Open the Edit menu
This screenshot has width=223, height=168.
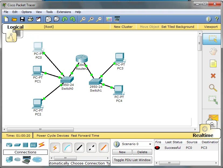[x=15, y=12]
